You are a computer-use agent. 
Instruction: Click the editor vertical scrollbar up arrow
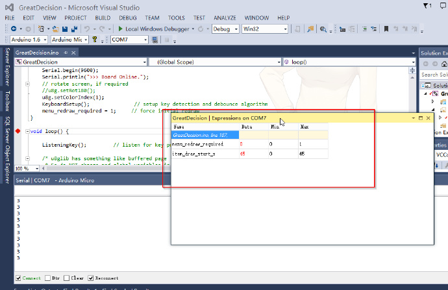(x=412, y=78)
